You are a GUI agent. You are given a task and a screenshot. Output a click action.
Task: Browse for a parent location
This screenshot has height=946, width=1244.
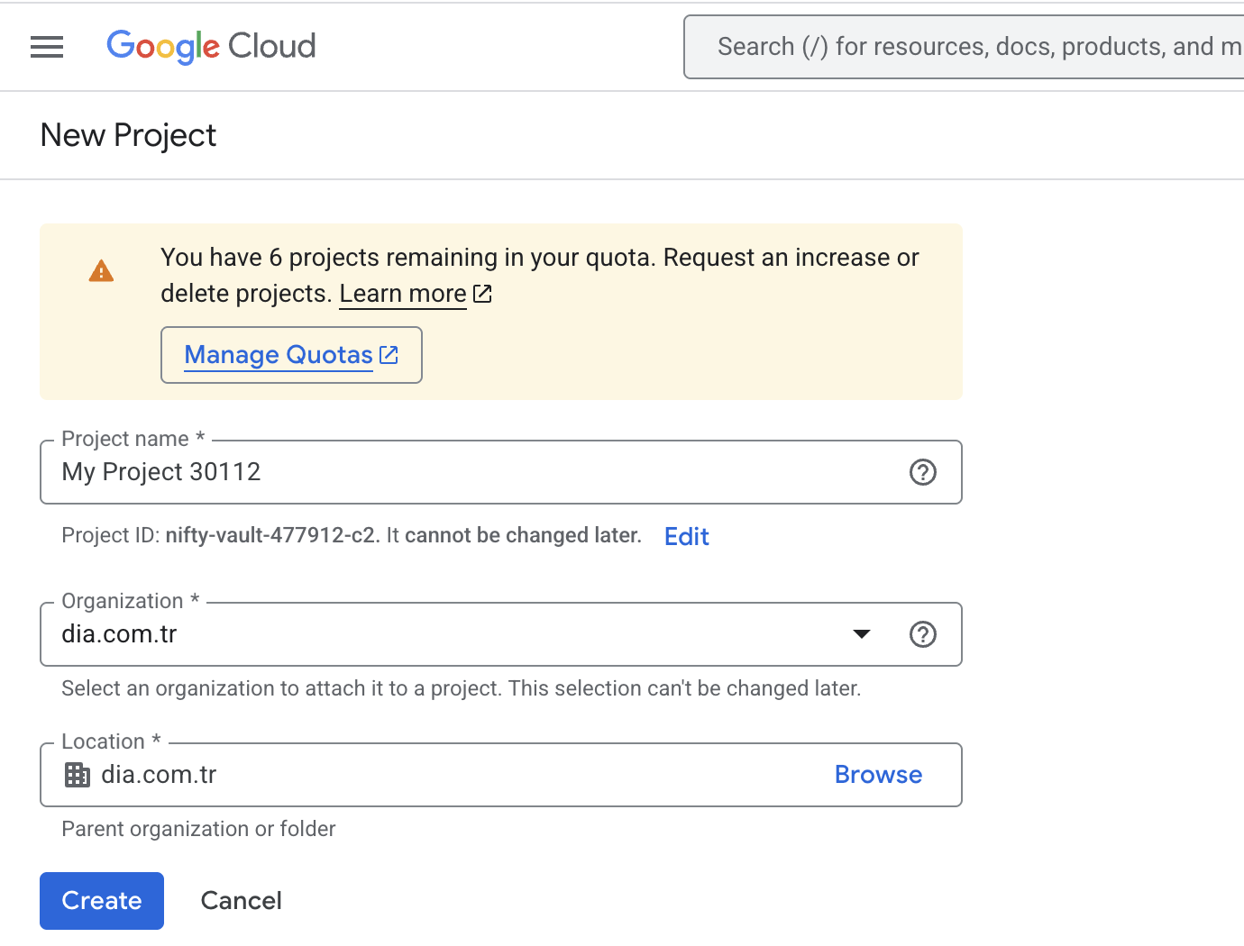pos(878,775)
